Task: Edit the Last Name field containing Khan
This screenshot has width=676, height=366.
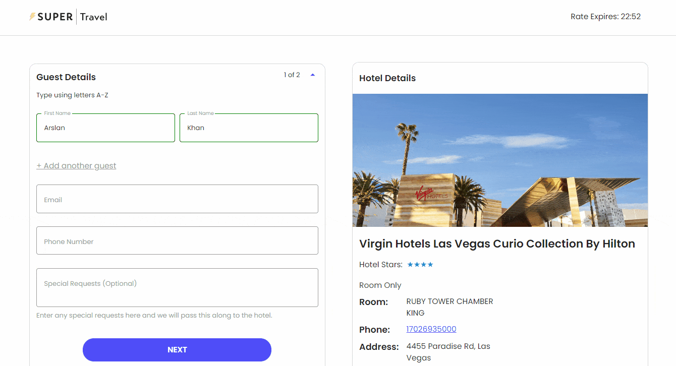Action: click(x=249, y=128)
